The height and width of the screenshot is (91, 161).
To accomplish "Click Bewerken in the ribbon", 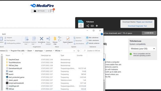I will point(78,41).
